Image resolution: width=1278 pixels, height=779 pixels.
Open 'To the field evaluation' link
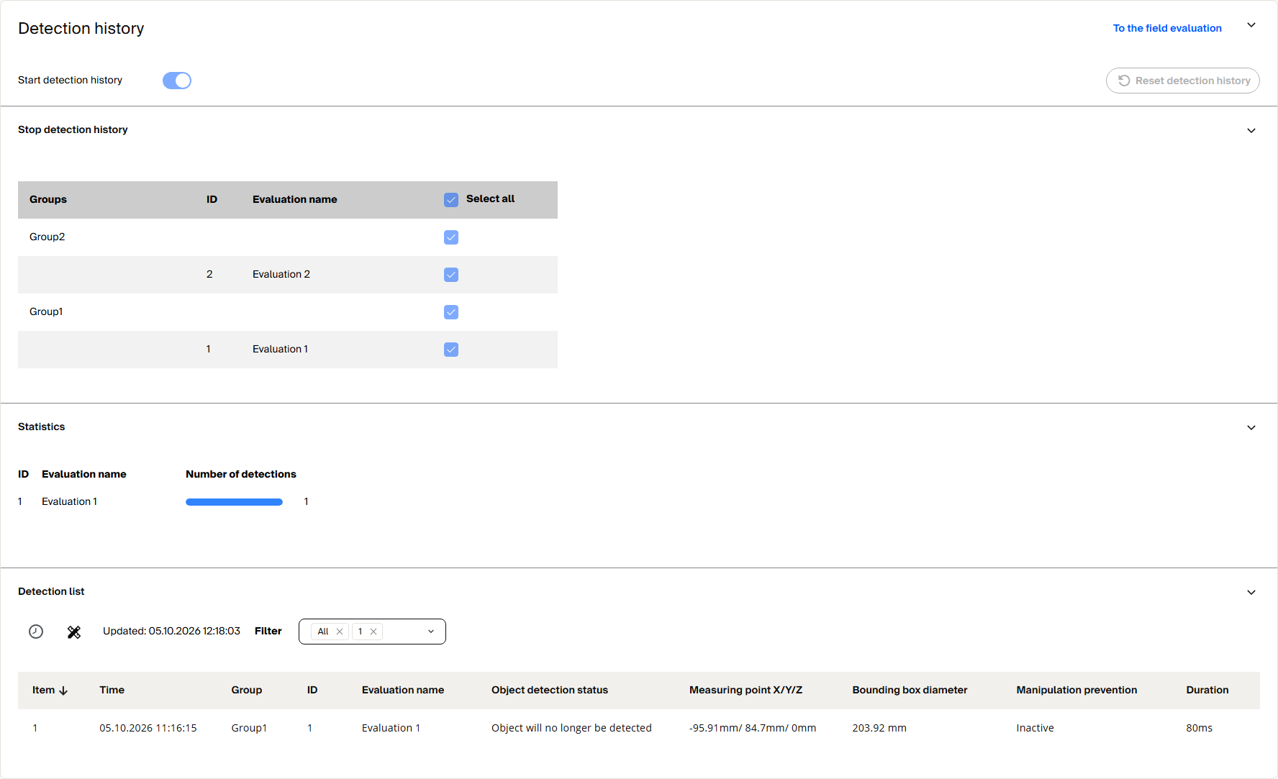[x=1167, y=28]
